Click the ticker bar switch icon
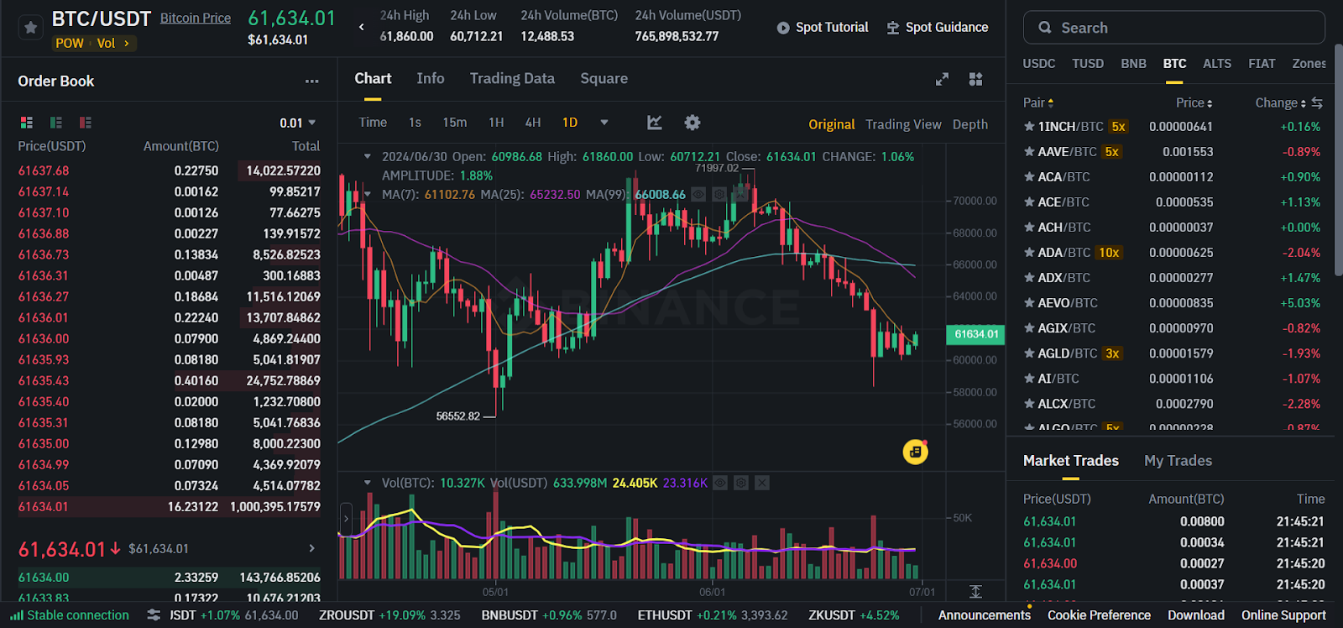Screen dimensions: 1343x628 tap(154, 615)
